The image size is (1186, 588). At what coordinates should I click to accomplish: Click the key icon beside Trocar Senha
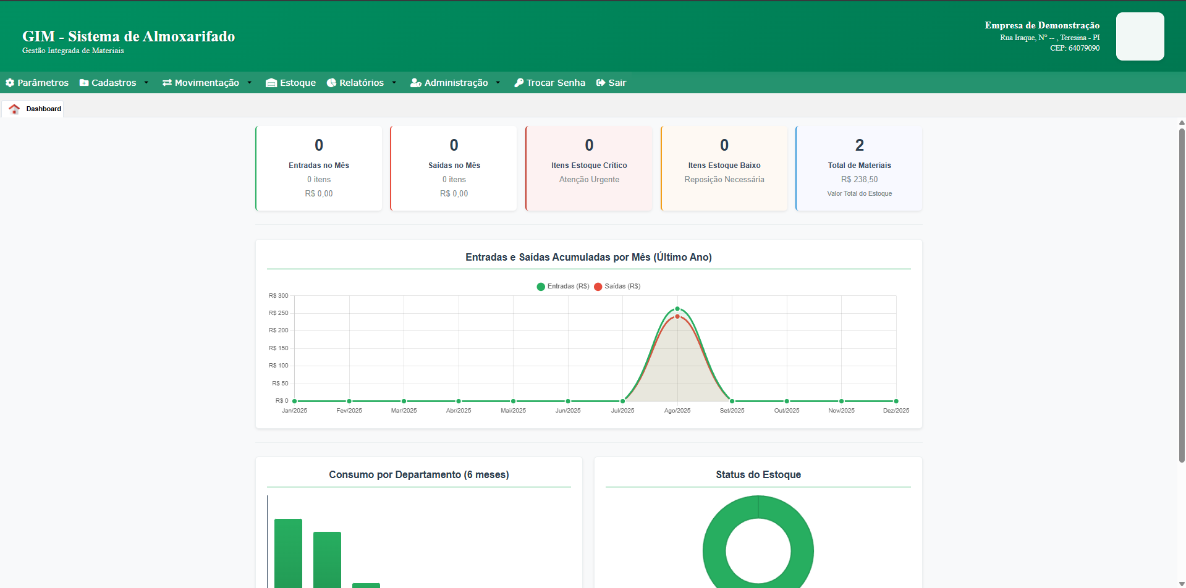(x=519, y=83)
